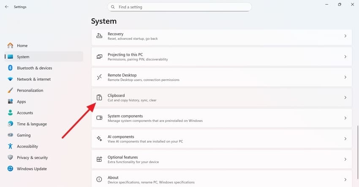Screen dimensions: 359x187
Task: Click the back arrow in Settings header
Action: click(x=7, y=7)
